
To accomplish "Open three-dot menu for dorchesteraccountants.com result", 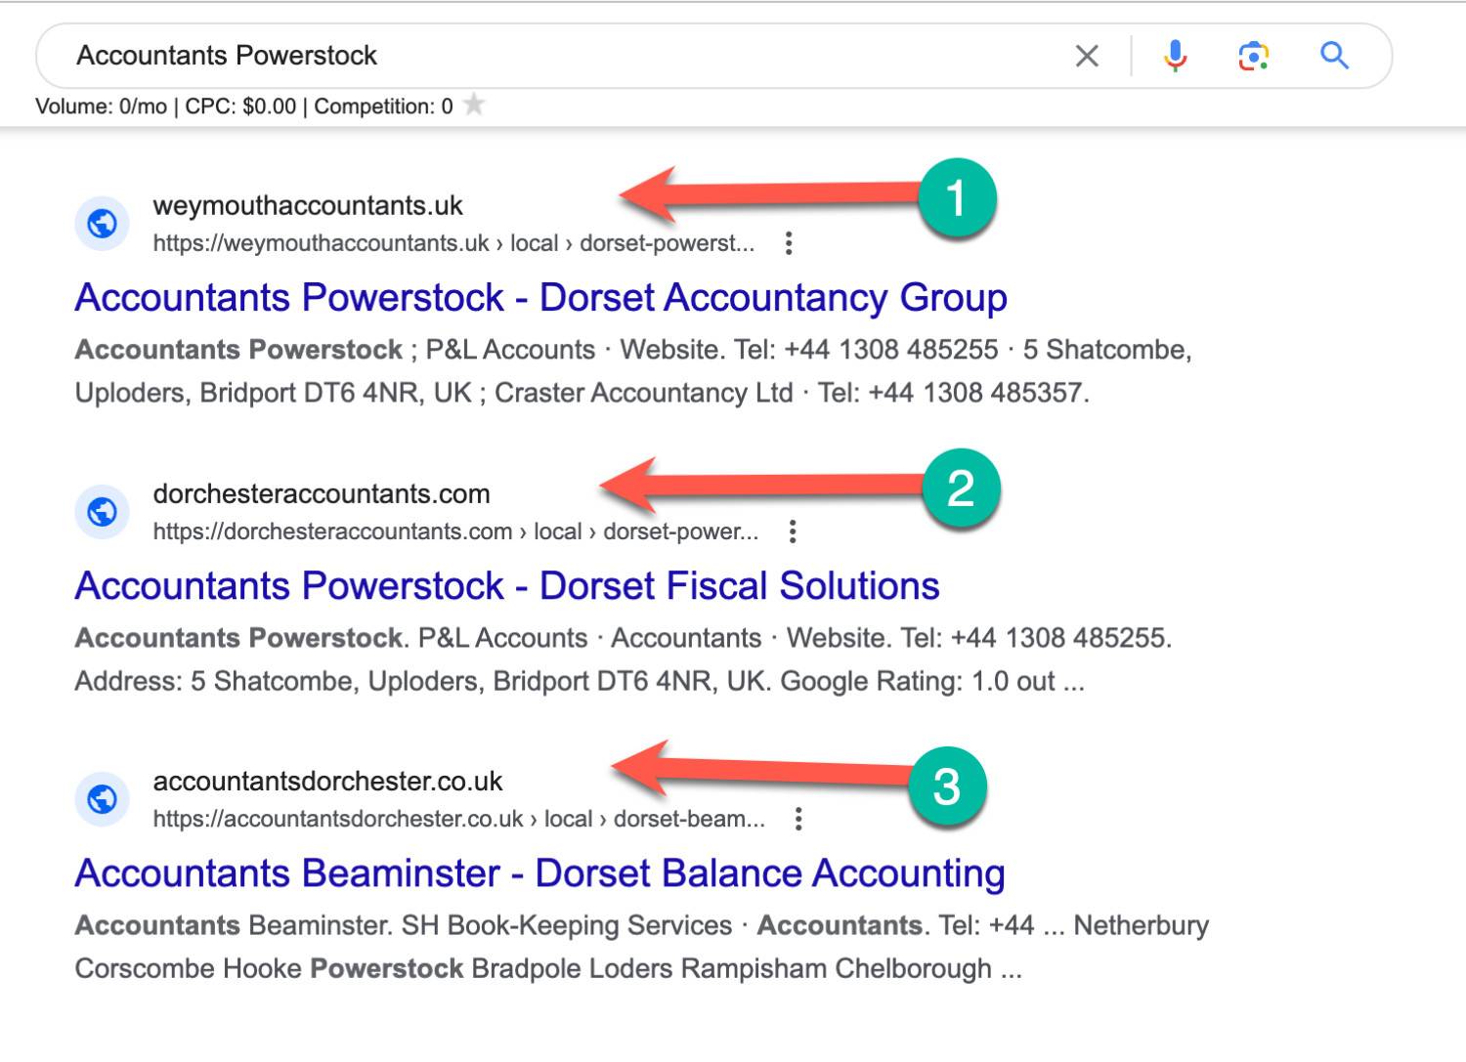I will (793, 531).
